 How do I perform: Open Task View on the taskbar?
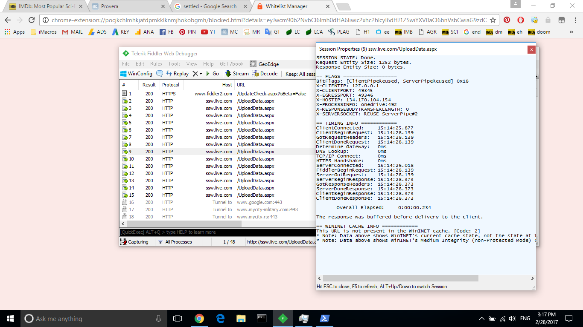pyautogui.click(x=178, y=318)
